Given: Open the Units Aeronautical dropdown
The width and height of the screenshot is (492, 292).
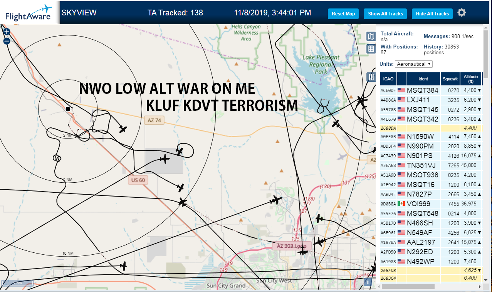Looking at the screenshot, I should (414, 64).
